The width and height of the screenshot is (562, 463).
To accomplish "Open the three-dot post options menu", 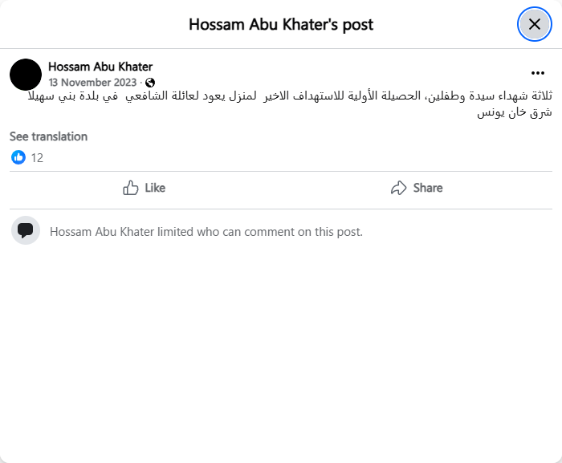I will (x=537, y=73).
